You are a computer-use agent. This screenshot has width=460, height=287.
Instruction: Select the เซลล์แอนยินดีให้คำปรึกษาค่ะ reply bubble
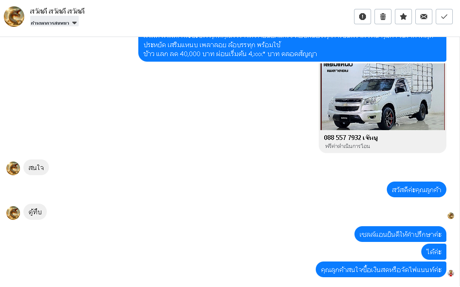pyautogui.click(x=400, y=234)
